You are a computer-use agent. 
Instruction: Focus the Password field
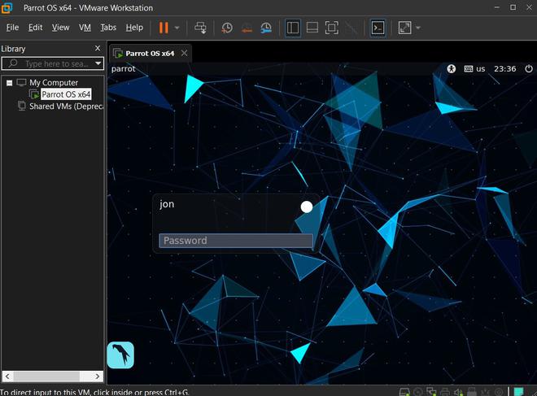[236, 241]
